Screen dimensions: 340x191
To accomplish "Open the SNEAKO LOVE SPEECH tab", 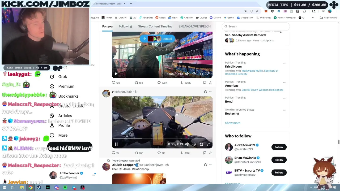I will 194,27.
